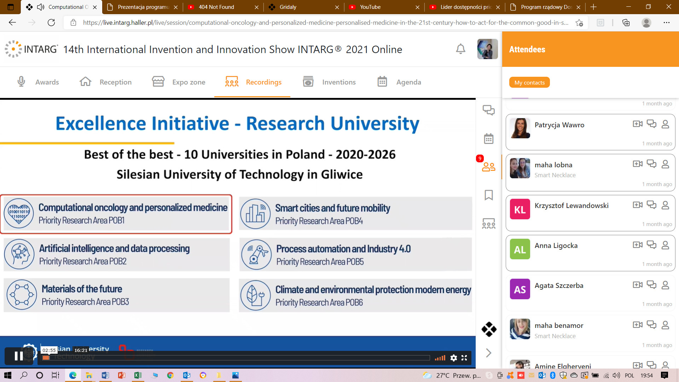679x382 pixels.
Task: Open the bookmark sidebar icon
Action: [x=489, y=195]
